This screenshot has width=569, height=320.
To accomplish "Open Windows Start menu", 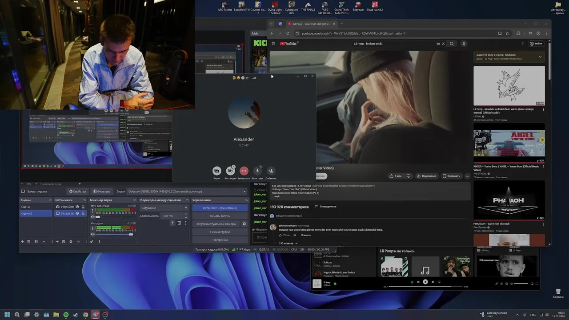I will 7,315.
